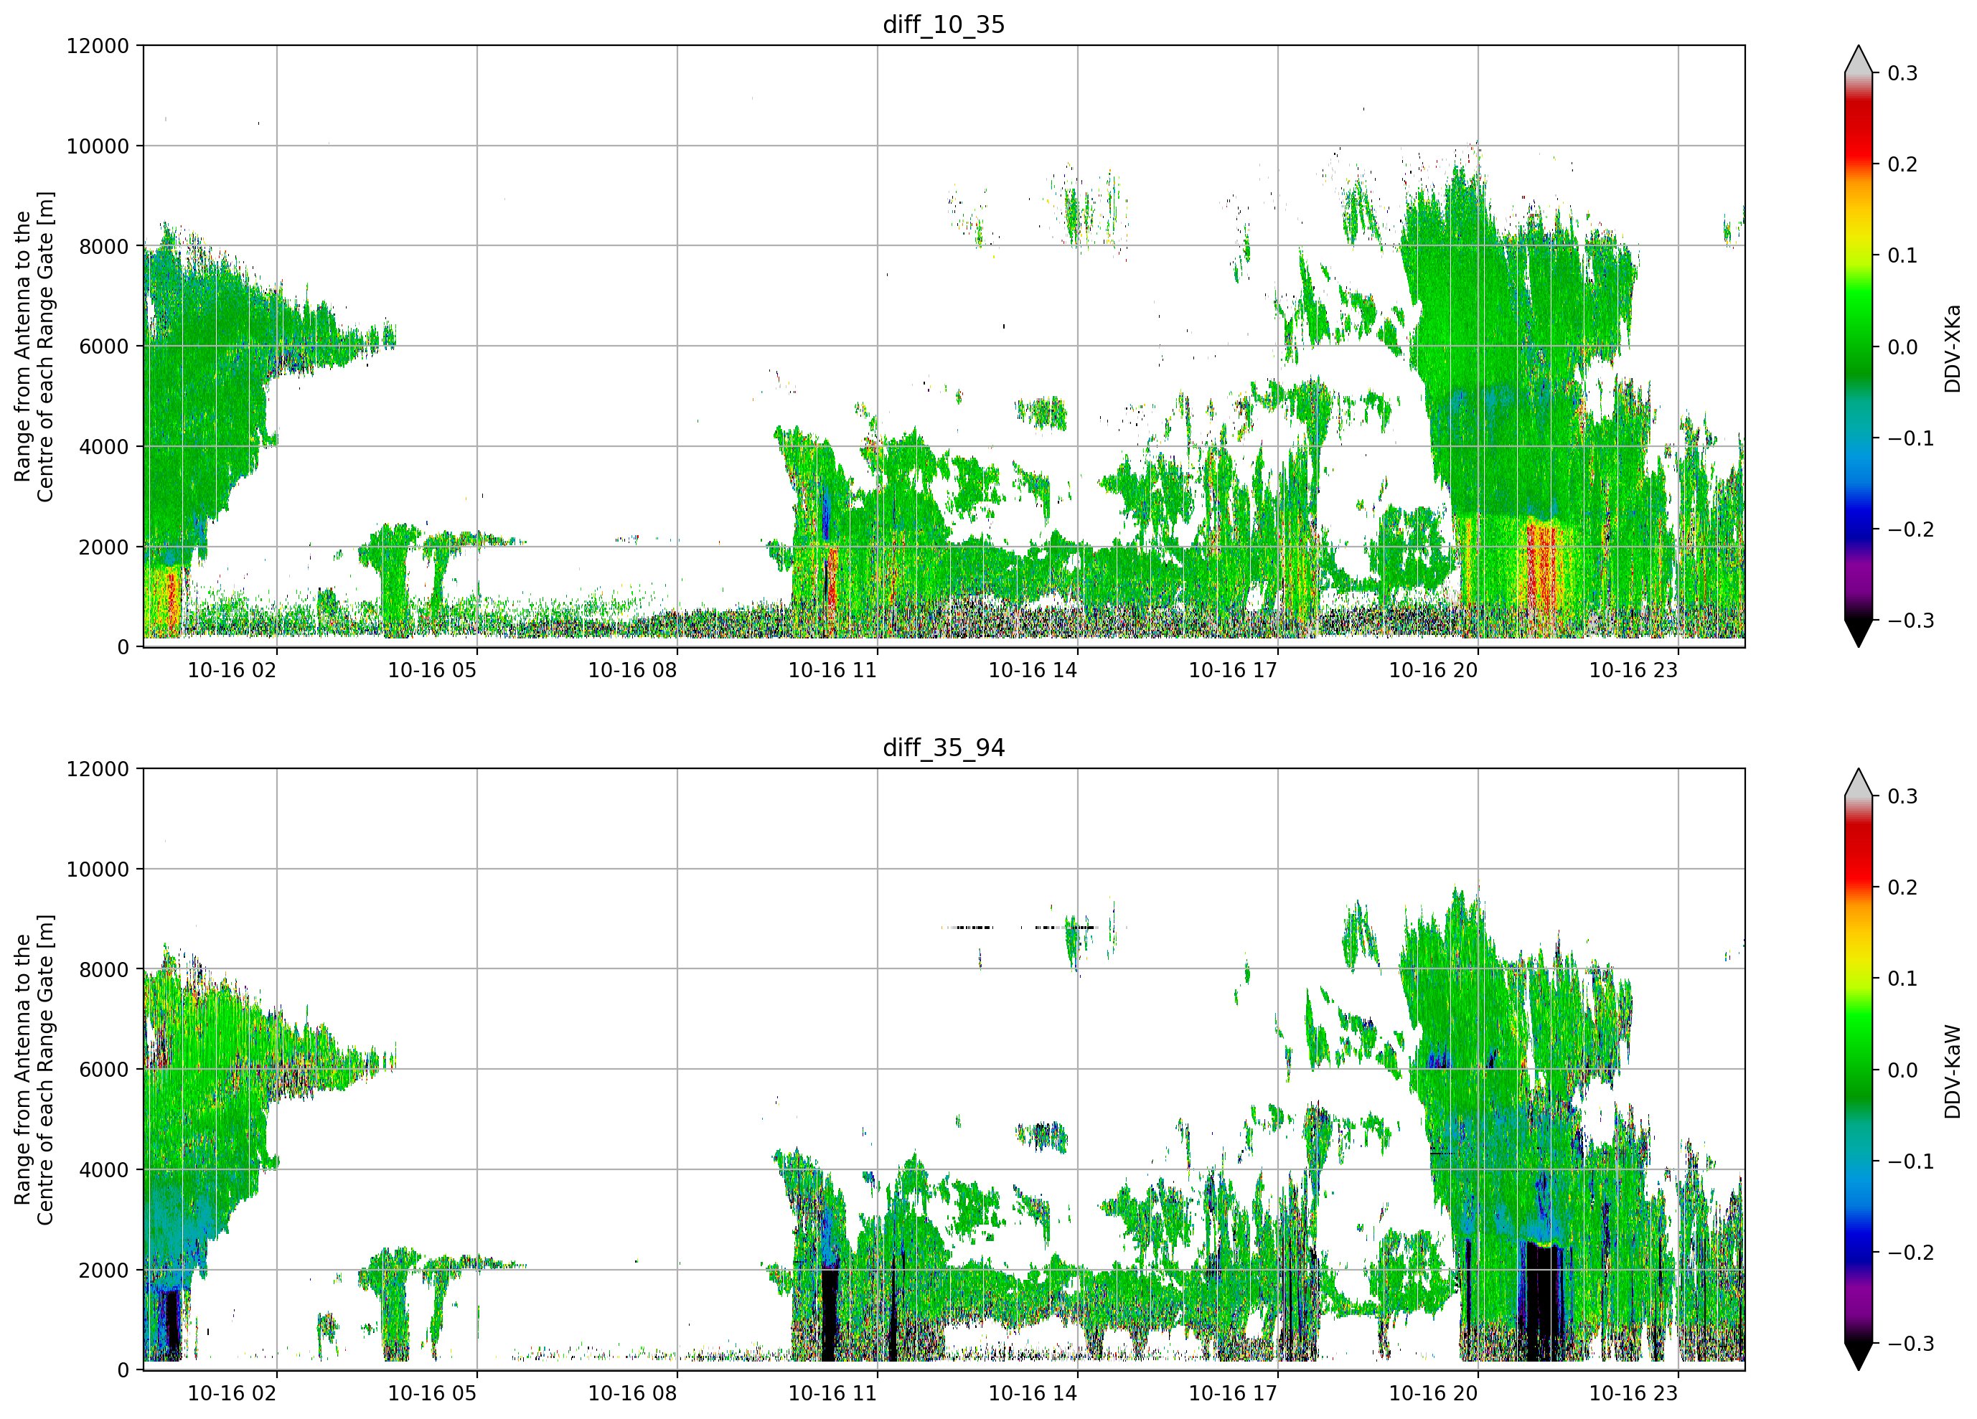Click the '10-16 23' x-tick under diff_10_35
The width and height of the screenshot is (1977, 1419).
[1633, 670]
